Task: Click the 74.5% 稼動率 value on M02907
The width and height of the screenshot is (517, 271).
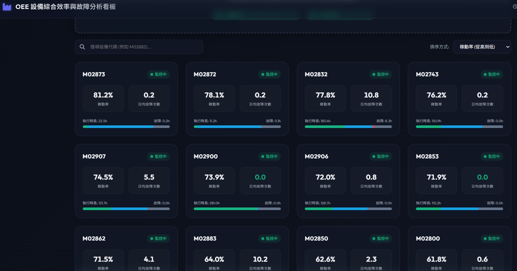Action: coord(103,177)
